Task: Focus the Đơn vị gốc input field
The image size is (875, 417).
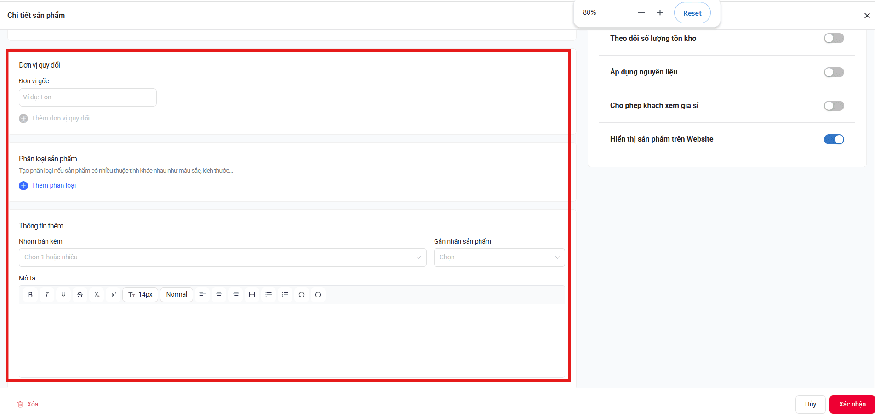Action: click(88, 97)
